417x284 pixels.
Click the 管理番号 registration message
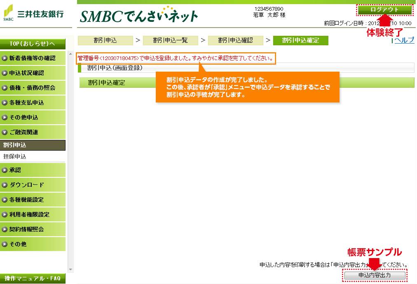click(176, 58)
